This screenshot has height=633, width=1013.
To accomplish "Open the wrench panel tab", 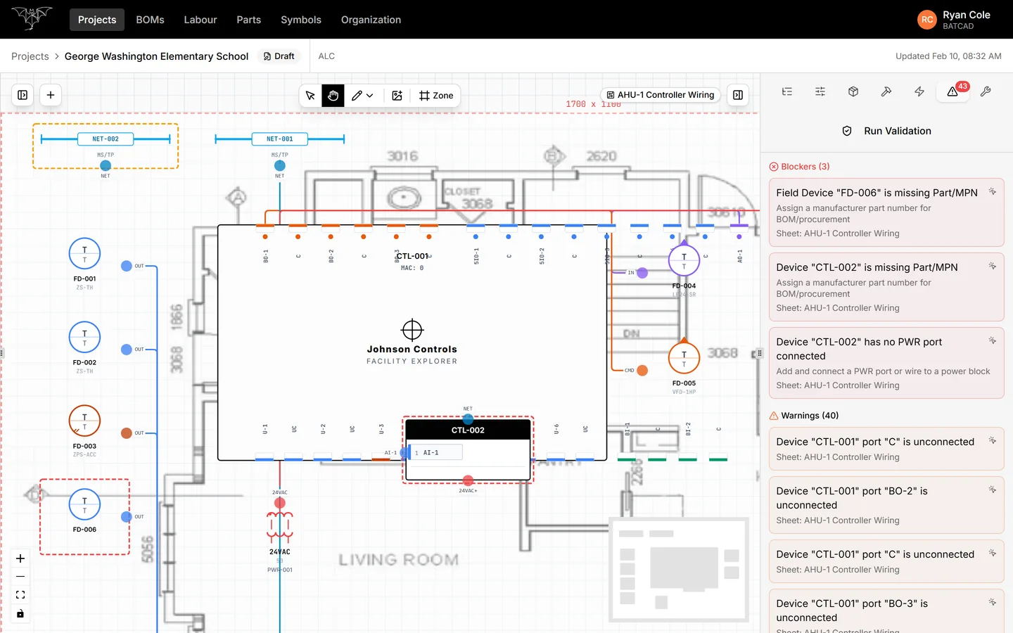I will [986, 91].
